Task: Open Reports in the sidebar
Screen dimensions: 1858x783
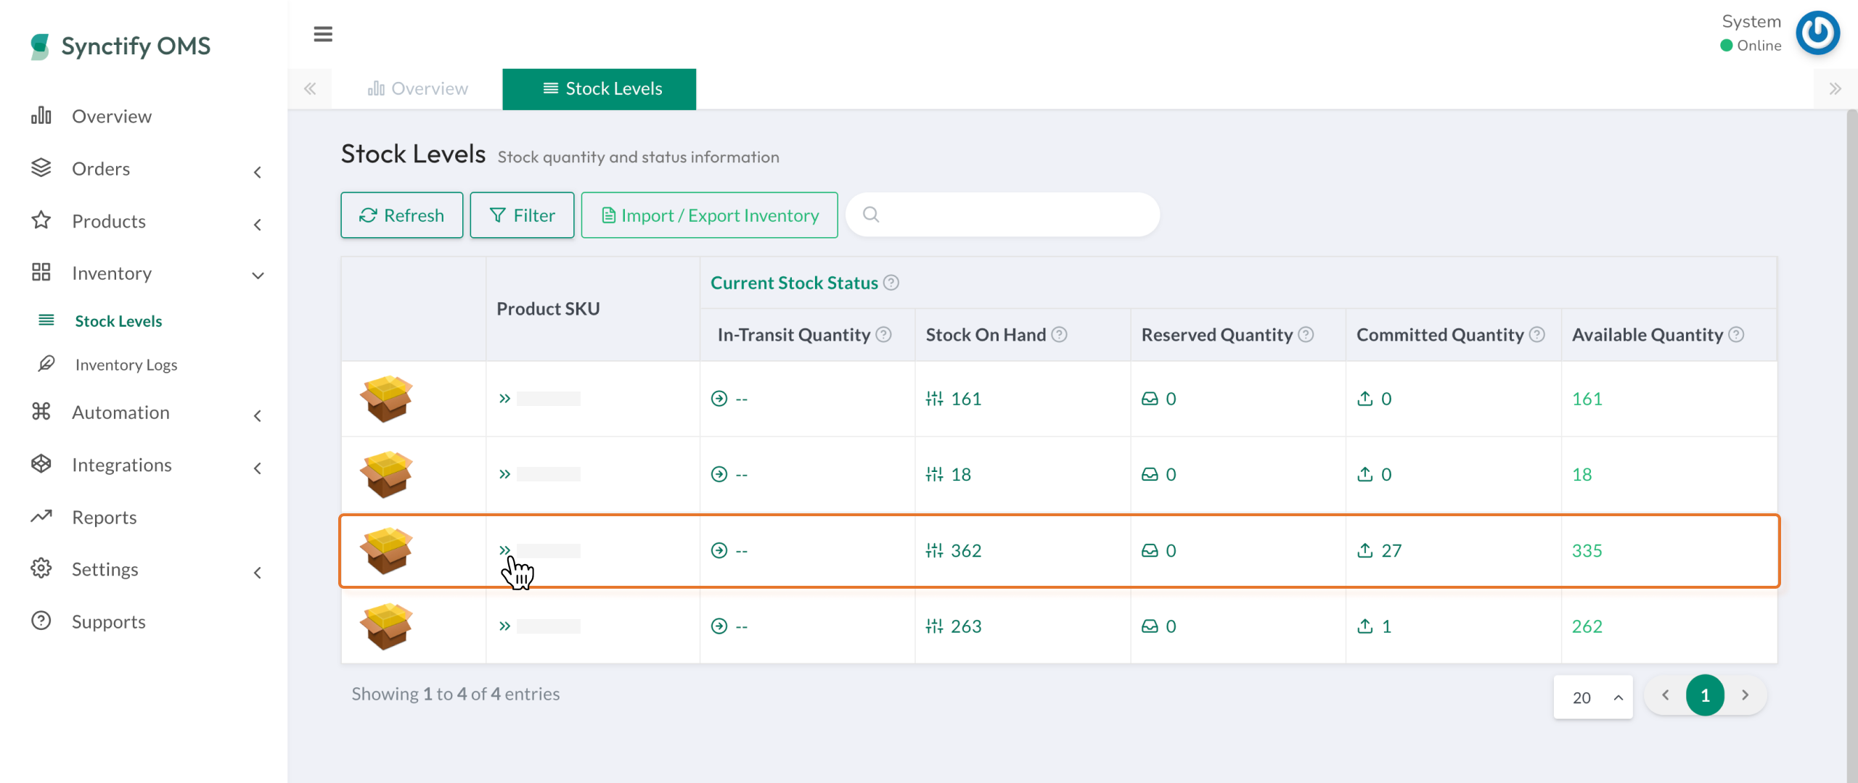Action: click(105, 517)
